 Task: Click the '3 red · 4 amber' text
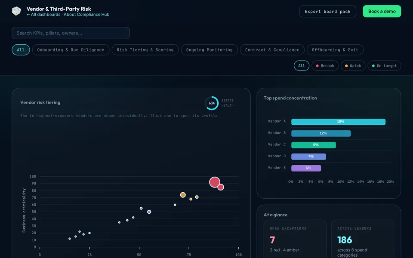click(x=284, y=250)
